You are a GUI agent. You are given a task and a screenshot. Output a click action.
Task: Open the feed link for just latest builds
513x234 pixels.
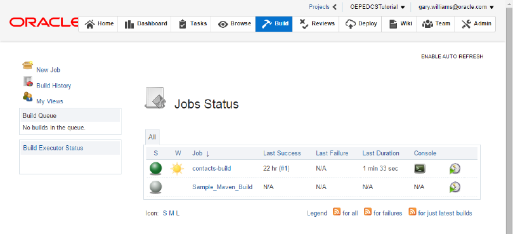[x=445, y=213]
